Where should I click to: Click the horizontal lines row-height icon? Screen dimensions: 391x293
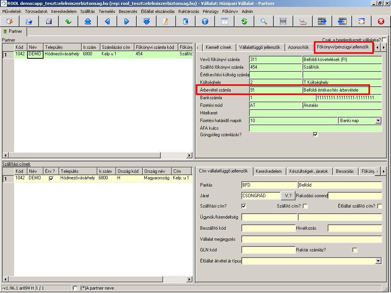click(283, 21)
